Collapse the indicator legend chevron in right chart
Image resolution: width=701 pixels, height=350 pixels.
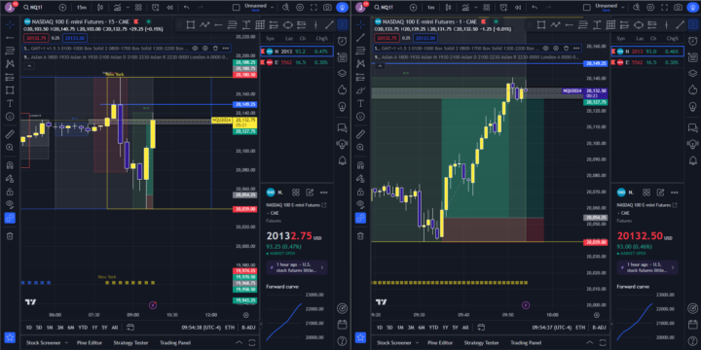(380, 66)
